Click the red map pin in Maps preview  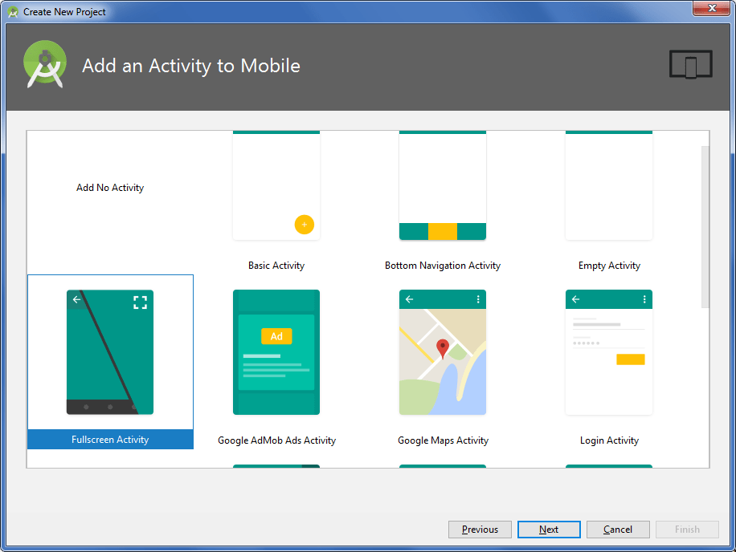(x=443, y=349)
